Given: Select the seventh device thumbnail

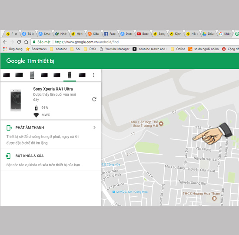Looking at the screenshot, I should click(x=82, y=75).
